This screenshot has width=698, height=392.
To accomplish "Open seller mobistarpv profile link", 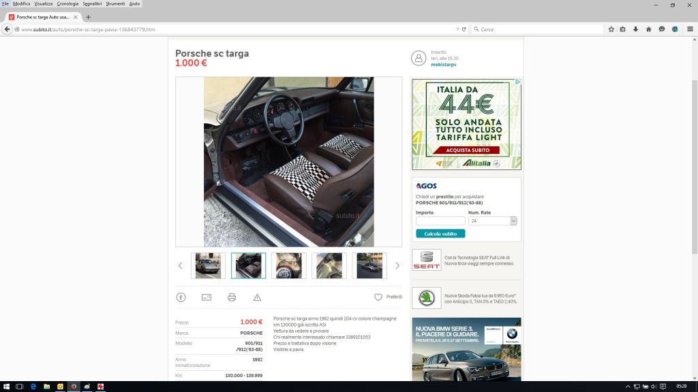I will (443, 65).
